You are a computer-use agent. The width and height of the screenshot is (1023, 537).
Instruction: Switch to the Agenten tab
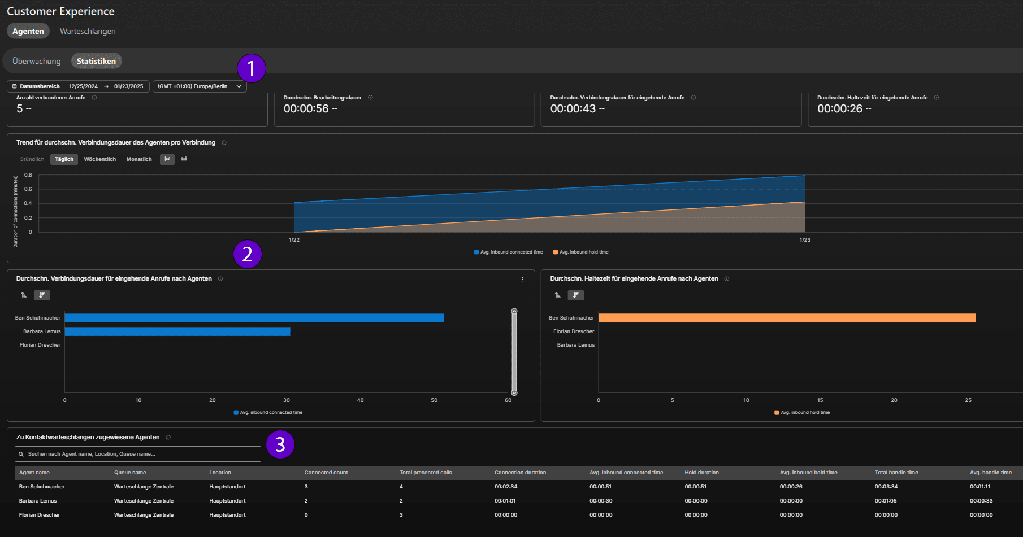click(28, 31)
